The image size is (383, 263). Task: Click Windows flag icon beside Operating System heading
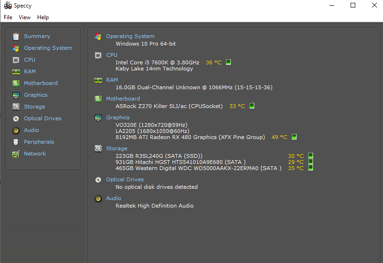coord(98,37)
